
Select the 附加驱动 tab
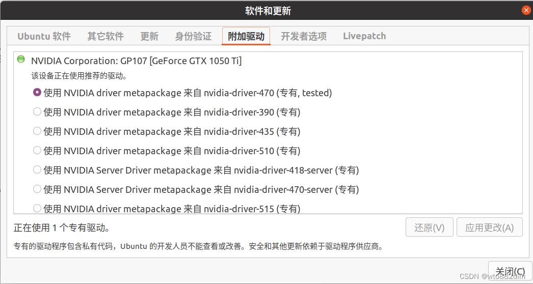(x=246, y=36)
